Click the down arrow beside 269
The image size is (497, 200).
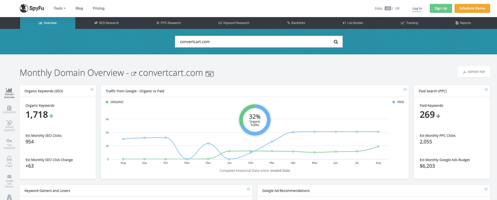(x=438, y=116)
